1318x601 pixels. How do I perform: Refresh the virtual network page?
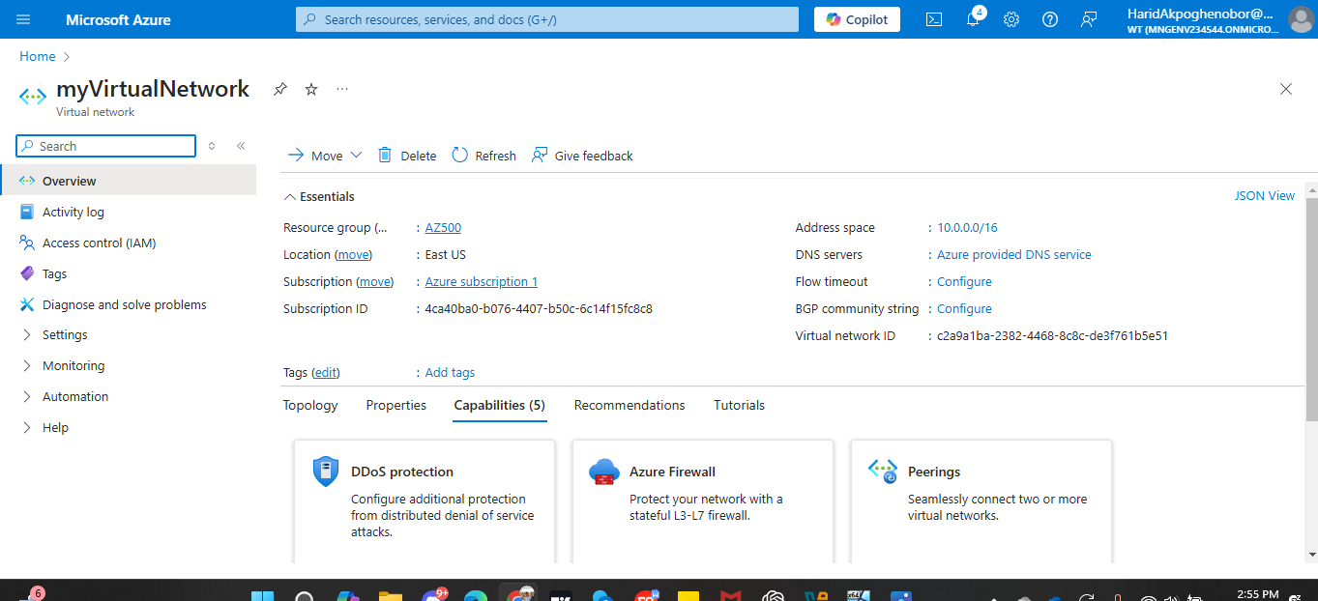click(x=483, y=155)
